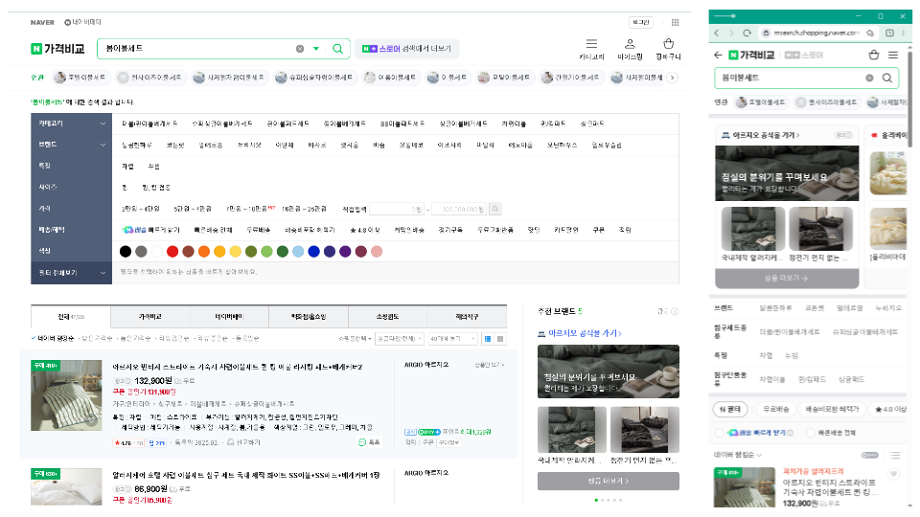920x517 pixels.
Task: Run search with the green magnifier icon
Action: pyautogui.click(x=338, y=49)
